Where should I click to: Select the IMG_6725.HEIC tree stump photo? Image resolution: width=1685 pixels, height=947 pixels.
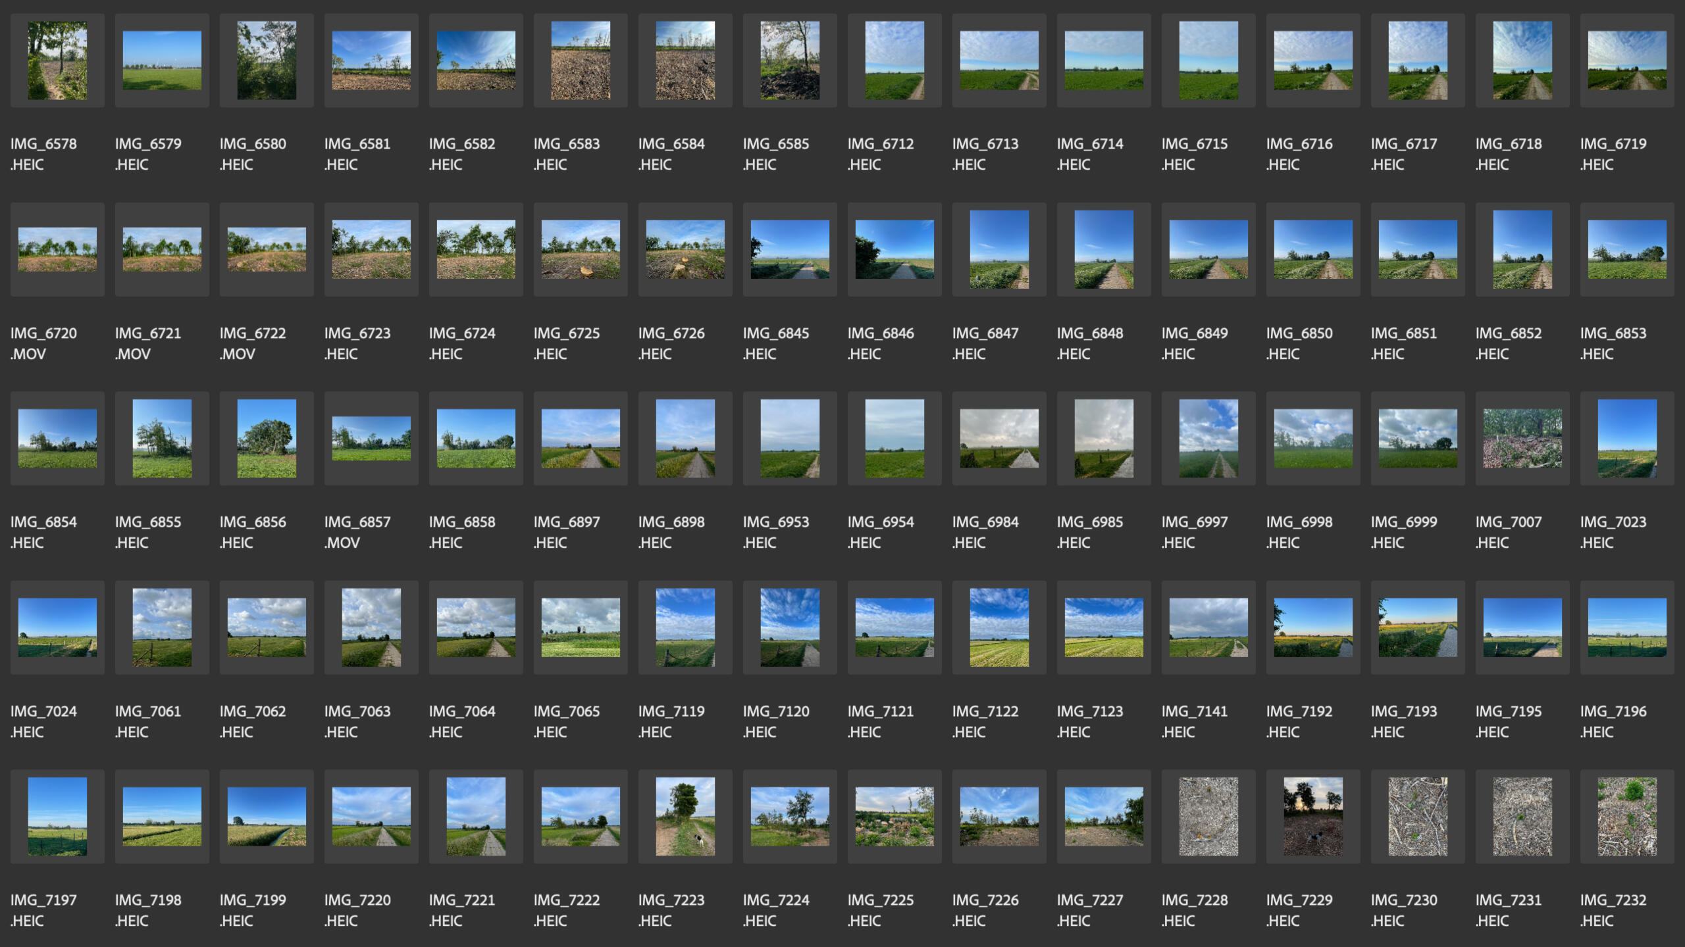click(x=581, y=249)
